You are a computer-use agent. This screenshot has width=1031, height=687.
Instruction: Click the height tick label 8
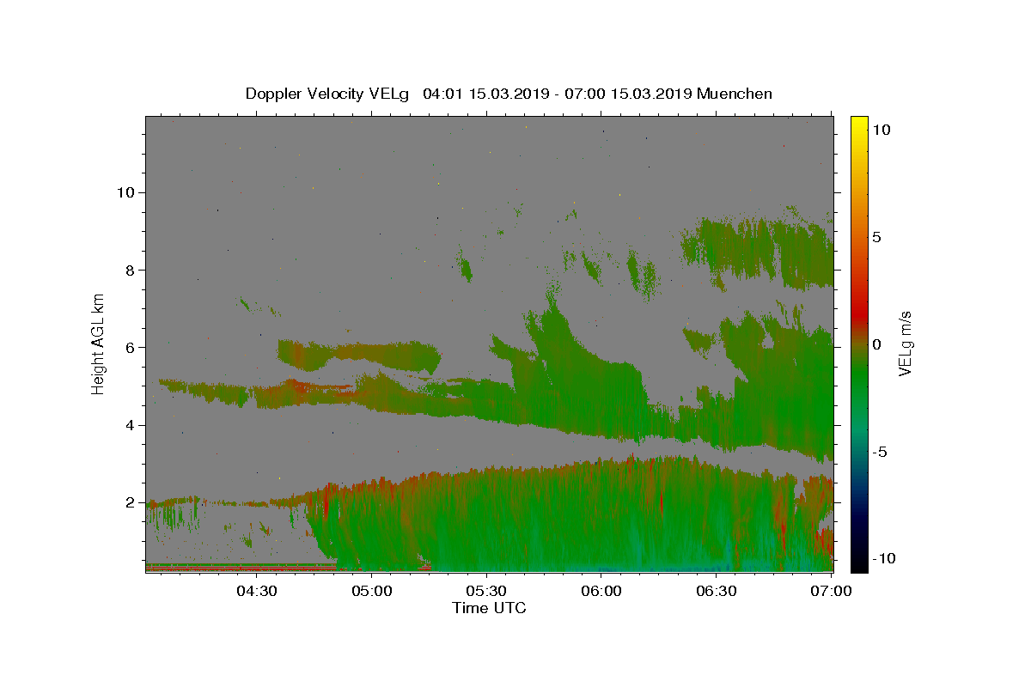click(x=131, y=270)
